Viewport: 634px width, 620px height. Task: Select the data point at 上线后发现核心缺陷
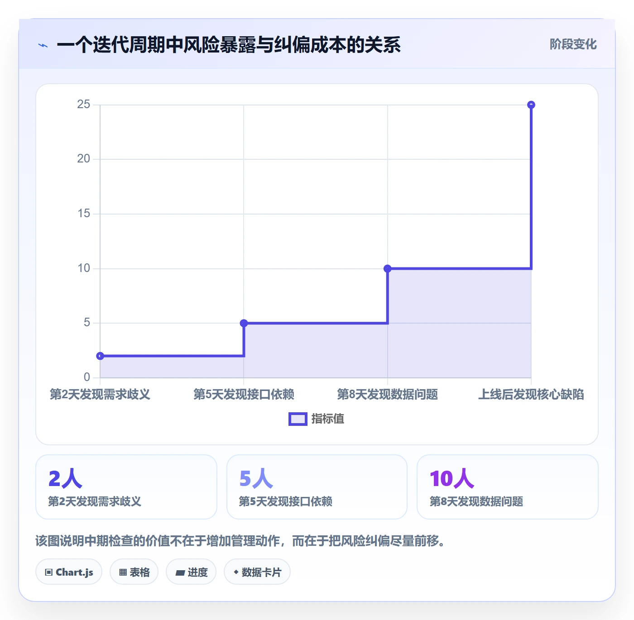pyautogui.click(x=531, y=105)
